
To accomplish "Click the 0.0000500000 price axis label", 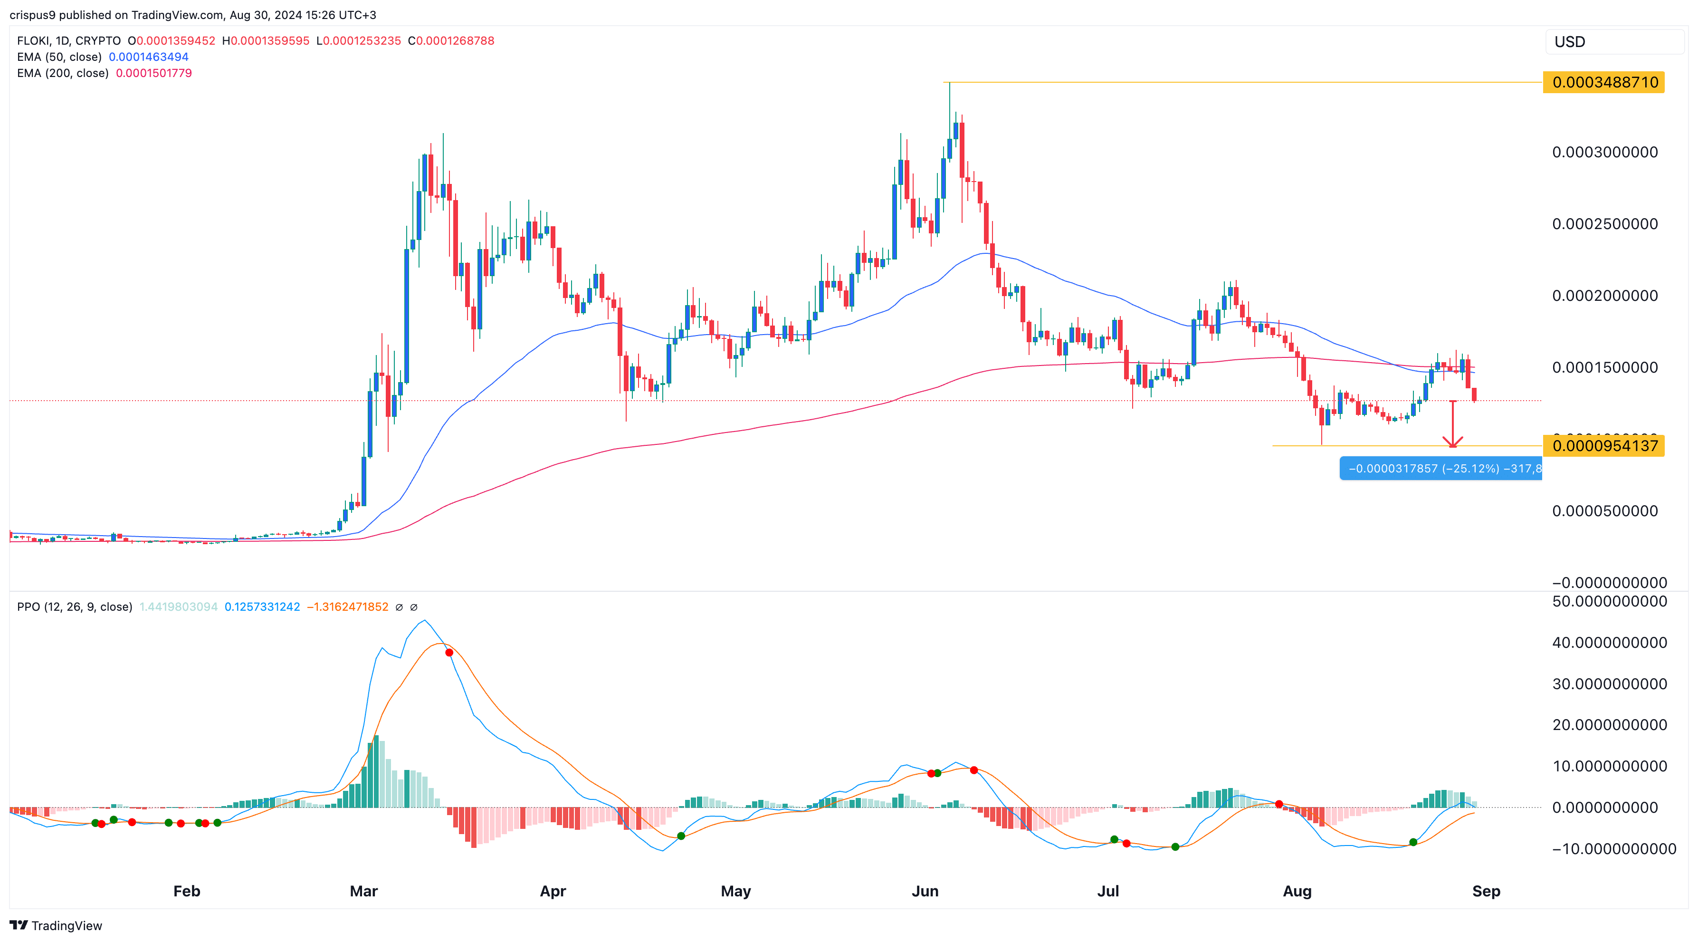I will click(1605, 511).
